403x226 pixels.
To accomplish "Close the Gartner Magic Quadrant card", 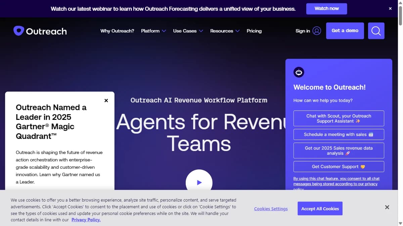I will (x=106, y=100).
